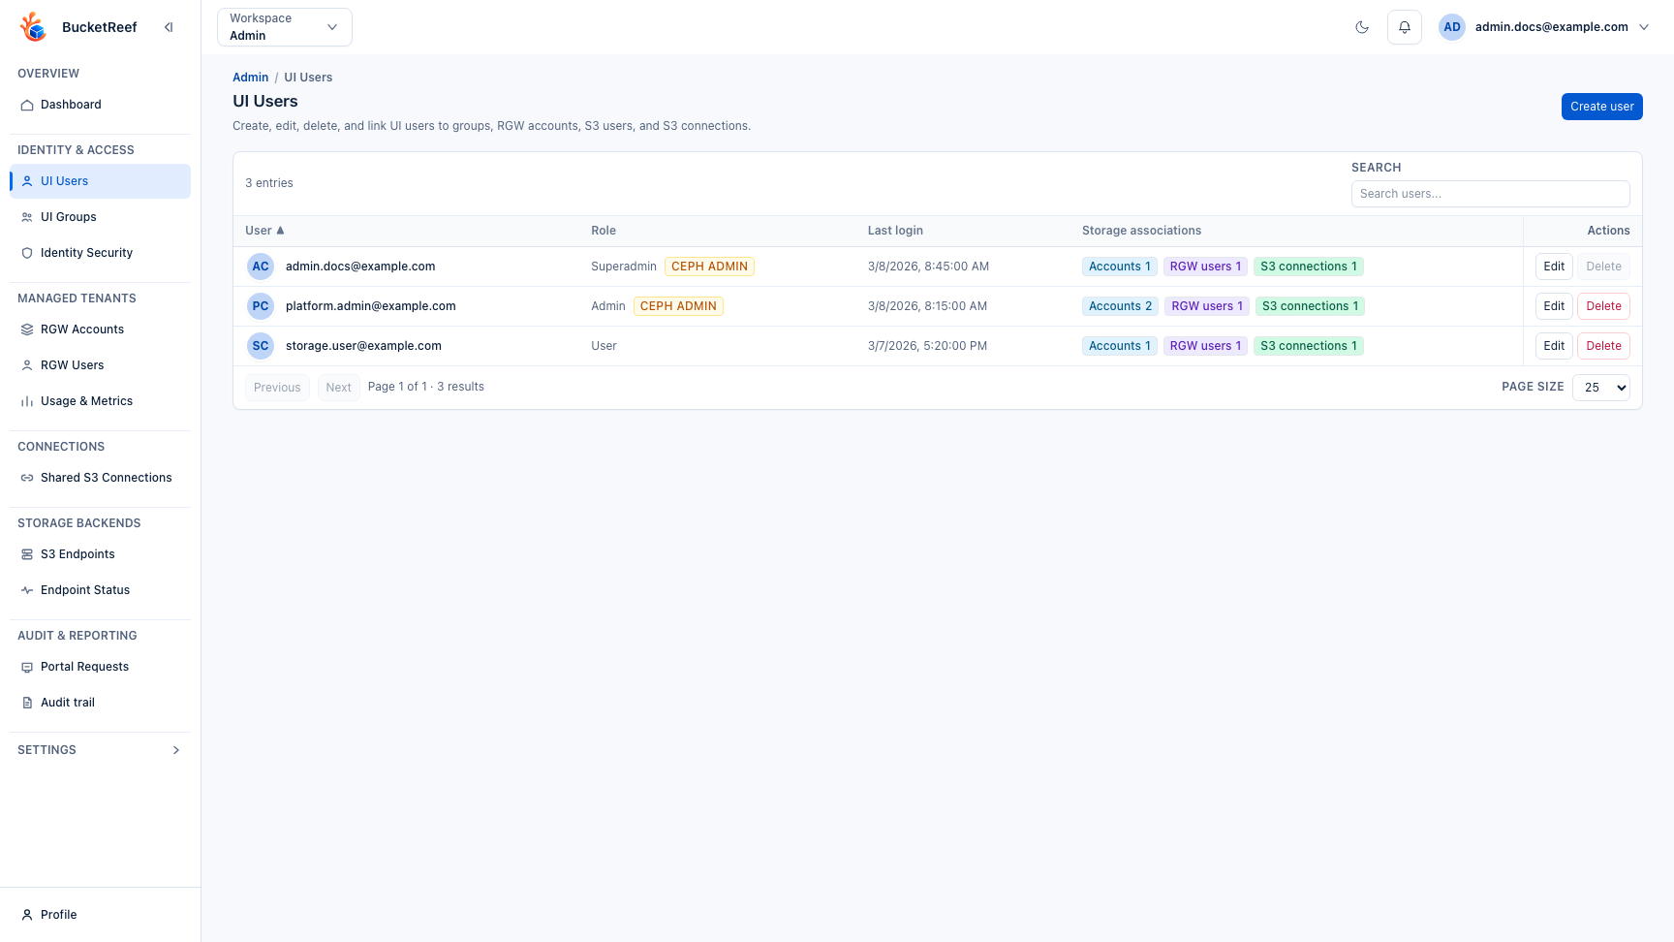Click the Dashboard home icon
Screen dimensions: 1674x942
27,105
